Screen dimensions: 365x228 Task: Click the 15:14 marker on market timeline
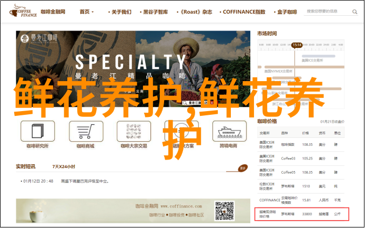[297, 45]
